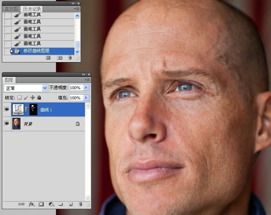Screen dimensions: 271x215
Task: Switch to the 直方图 tab
Action: [11, 9]
